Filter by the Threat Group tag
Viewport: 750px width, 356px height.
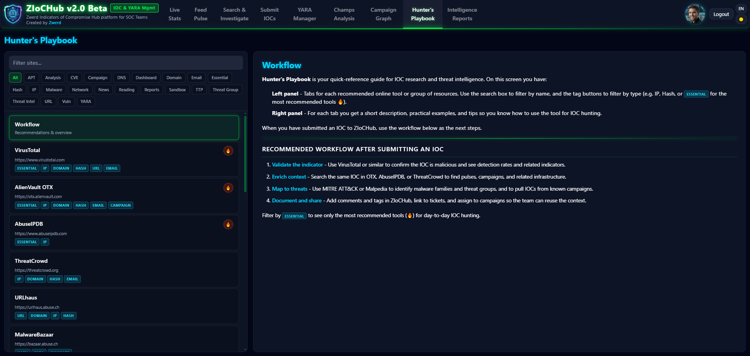[x=225, y=90]
